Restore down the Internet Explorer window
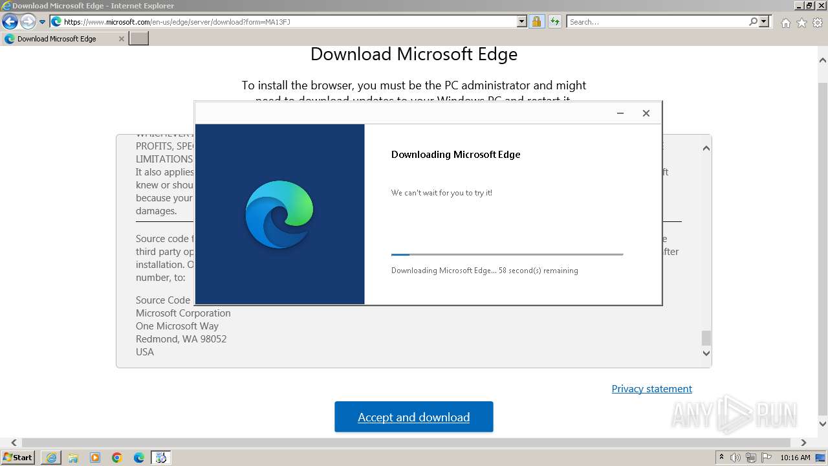 (x=809, y=5)
